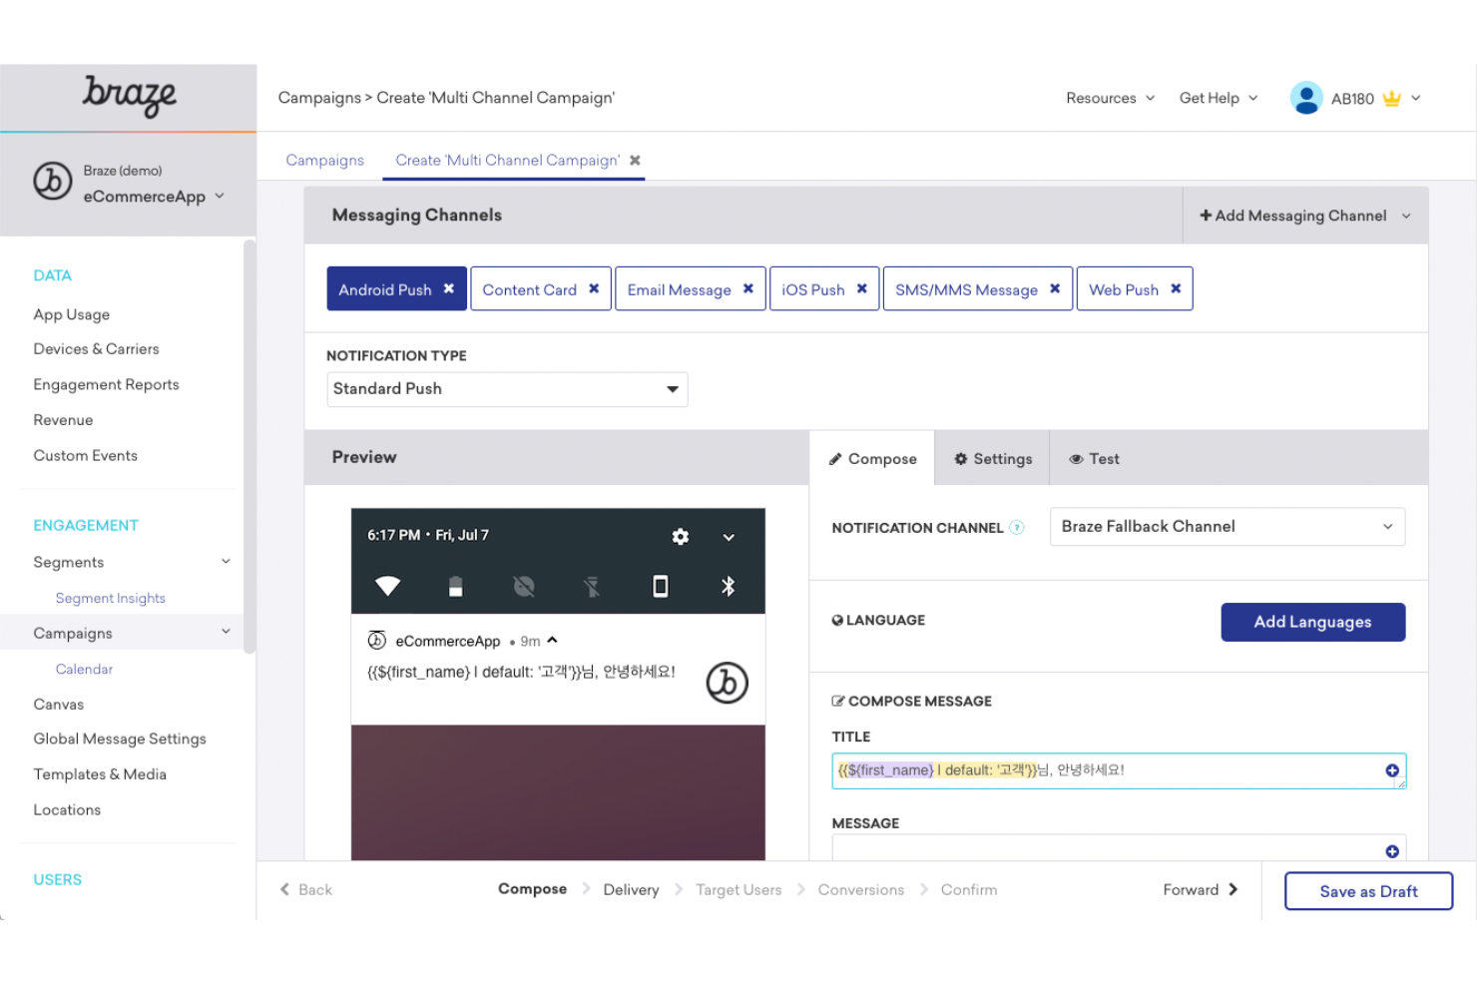The image size is (1477, 985).
Task: Remove the Content Card channel
Action: coord(594,288)
